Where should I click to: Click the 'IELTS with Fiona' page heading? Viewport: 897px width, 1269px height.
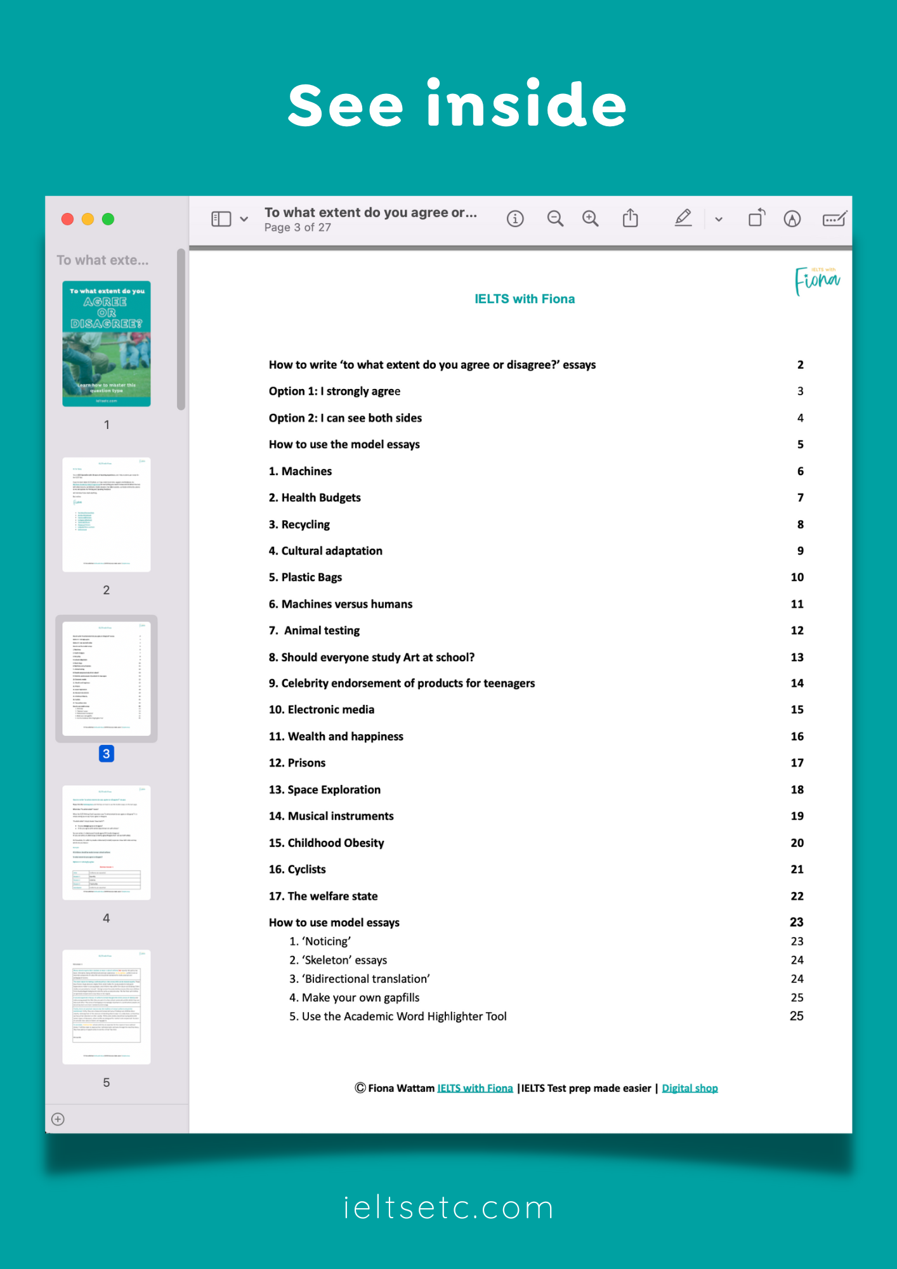(x=525, y=299)
